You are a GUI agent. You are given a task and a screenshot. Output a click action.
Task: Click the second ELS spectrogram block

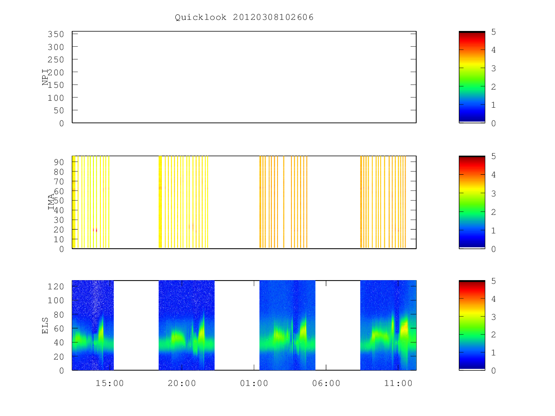186,325
